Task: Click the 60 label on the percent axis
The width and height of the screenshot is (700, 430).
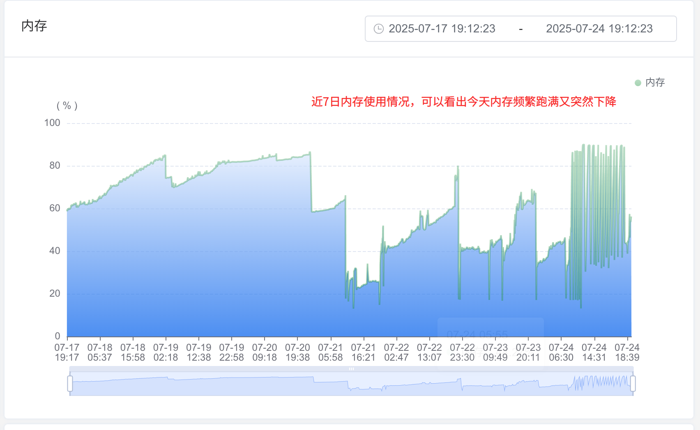Action: (55, 208)
